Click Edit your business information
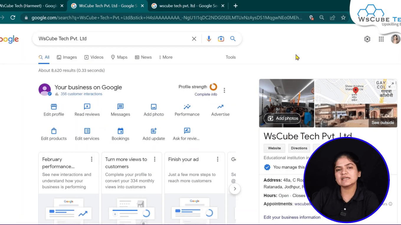Viewport: 401px width, 225px height. tap(292, 217)
